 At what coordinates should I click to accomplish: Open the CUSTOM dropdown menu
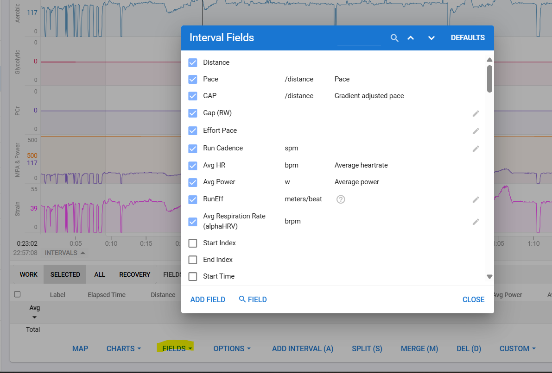pos(517,348)
